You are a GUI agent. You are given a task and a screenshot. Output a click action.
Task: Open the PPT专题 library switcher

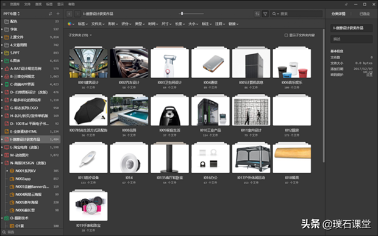(x=12, y=14)
